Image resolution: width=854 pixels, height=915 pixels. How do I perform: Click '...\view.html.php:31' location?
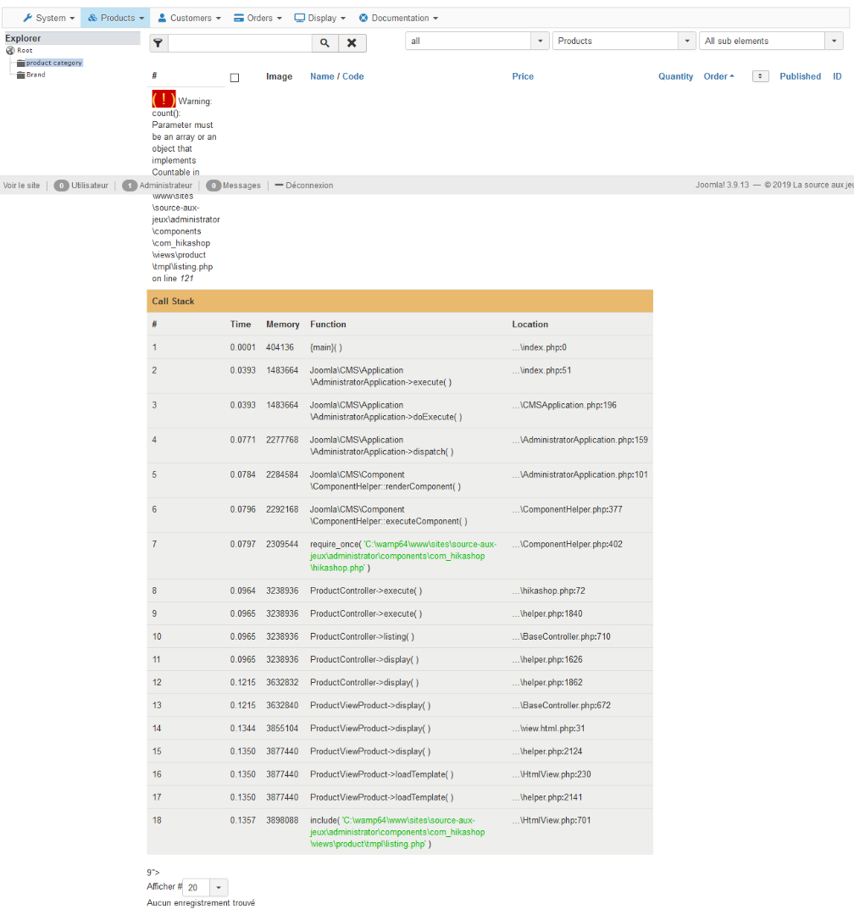tap(548, 729)
